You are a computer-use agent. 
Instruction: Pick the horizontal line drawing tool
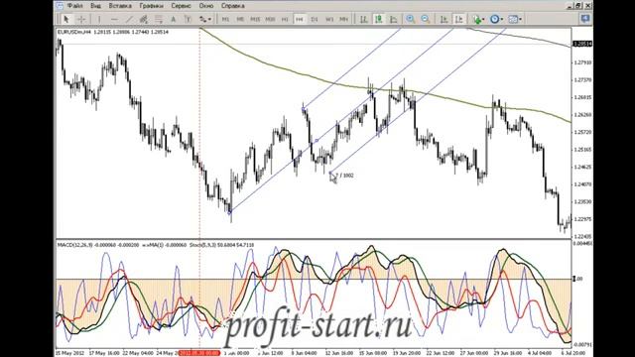click(114, 19)
